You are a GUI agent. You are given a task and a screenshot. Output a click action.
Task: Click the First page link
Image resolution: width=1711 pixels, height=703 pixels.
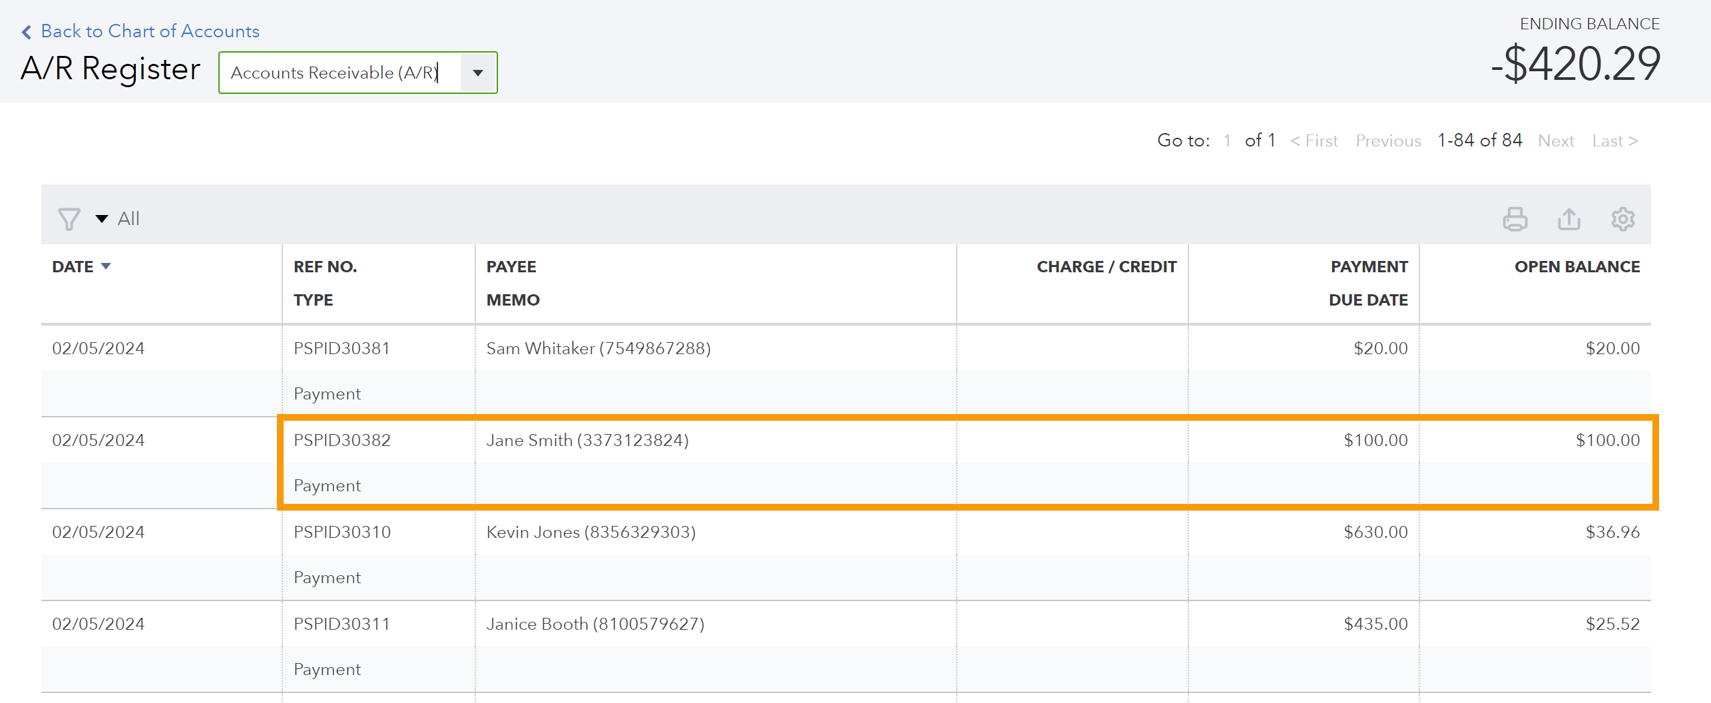1314,141
